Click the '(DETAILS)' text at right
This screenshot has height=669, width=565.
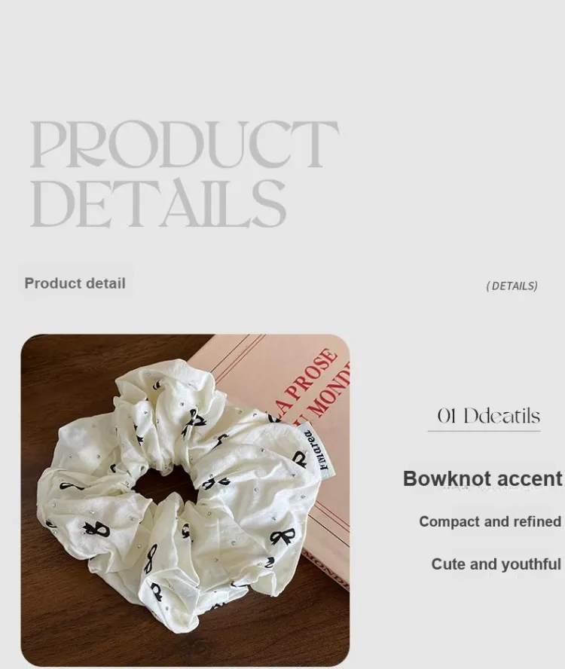pyautogui.click(x=512, y=286)
